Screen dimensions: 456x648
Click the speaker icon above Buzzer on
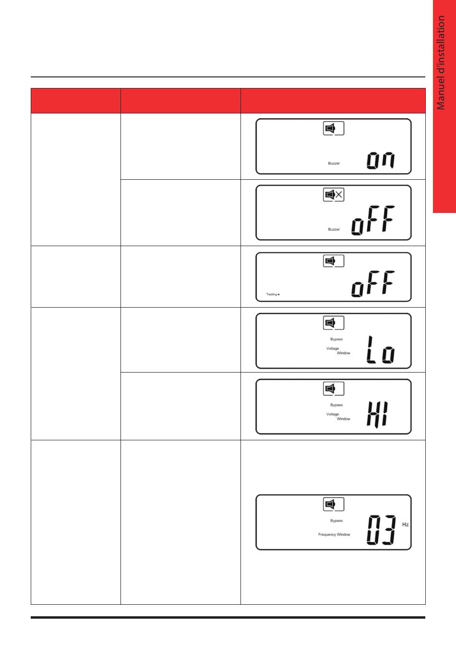334,128
